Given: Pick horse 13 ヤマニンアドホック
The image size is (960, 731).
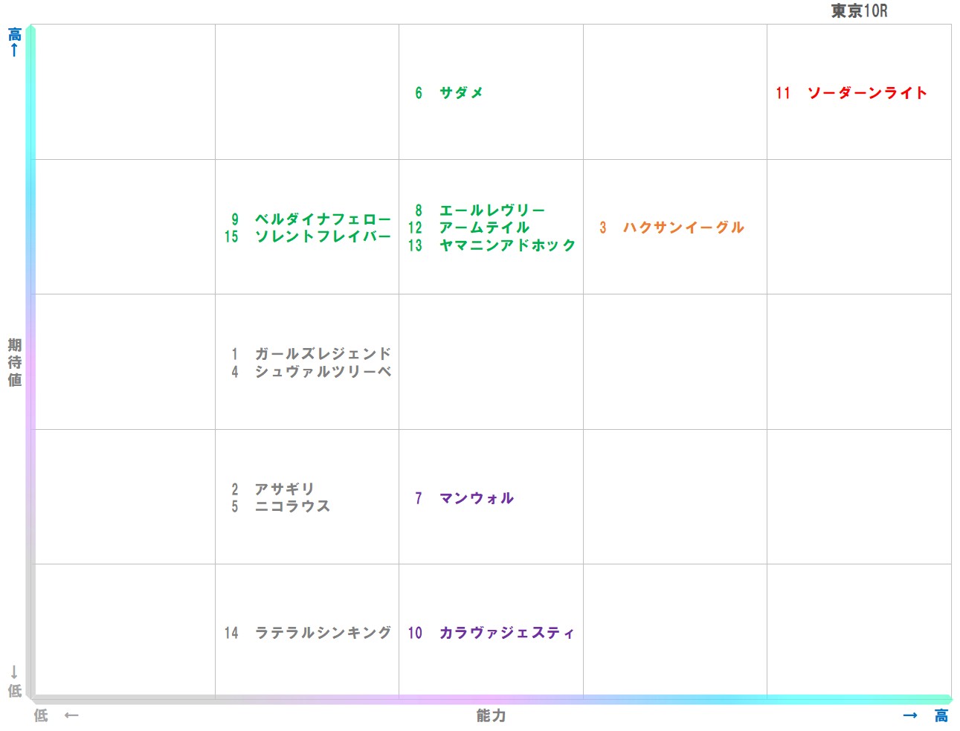Looking at the screenshot, I should [492, 245].
